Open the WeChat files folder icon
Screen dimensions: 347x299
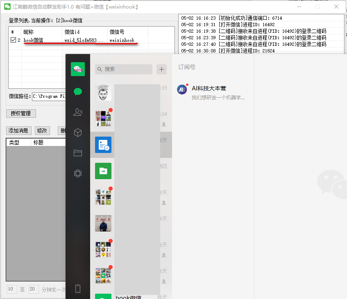click(x=78, y=153)
